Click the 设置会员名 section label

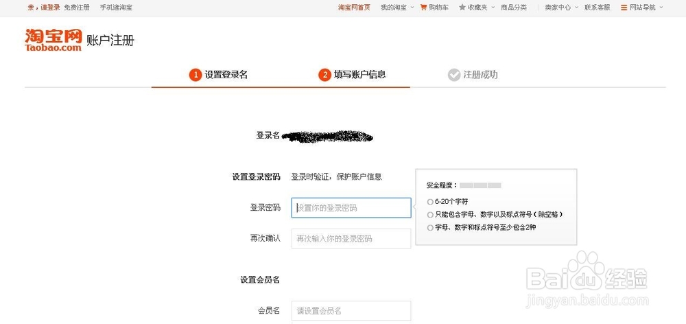coord(260,280)
